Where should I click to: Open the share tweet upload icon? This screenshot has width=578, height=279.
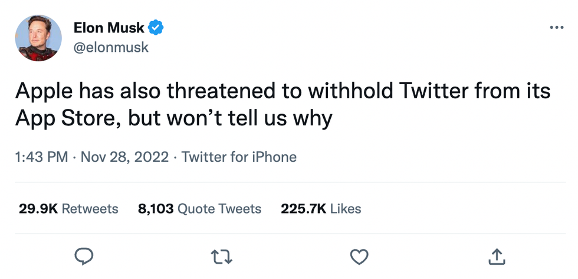click(x=497, y=255)
